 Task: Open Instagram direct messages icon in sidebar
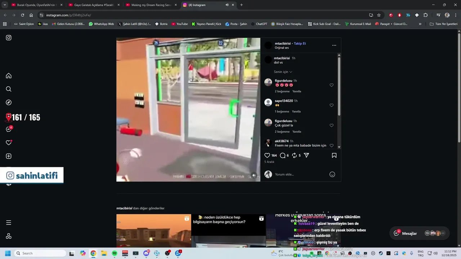(9, 129)
